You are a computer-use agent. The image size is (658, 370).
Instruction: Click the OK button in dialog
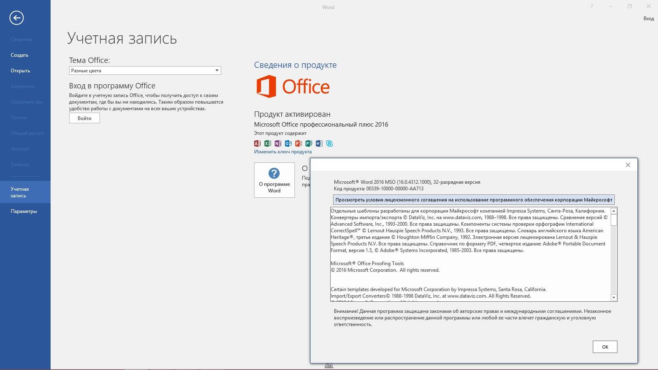click(605, 347)
